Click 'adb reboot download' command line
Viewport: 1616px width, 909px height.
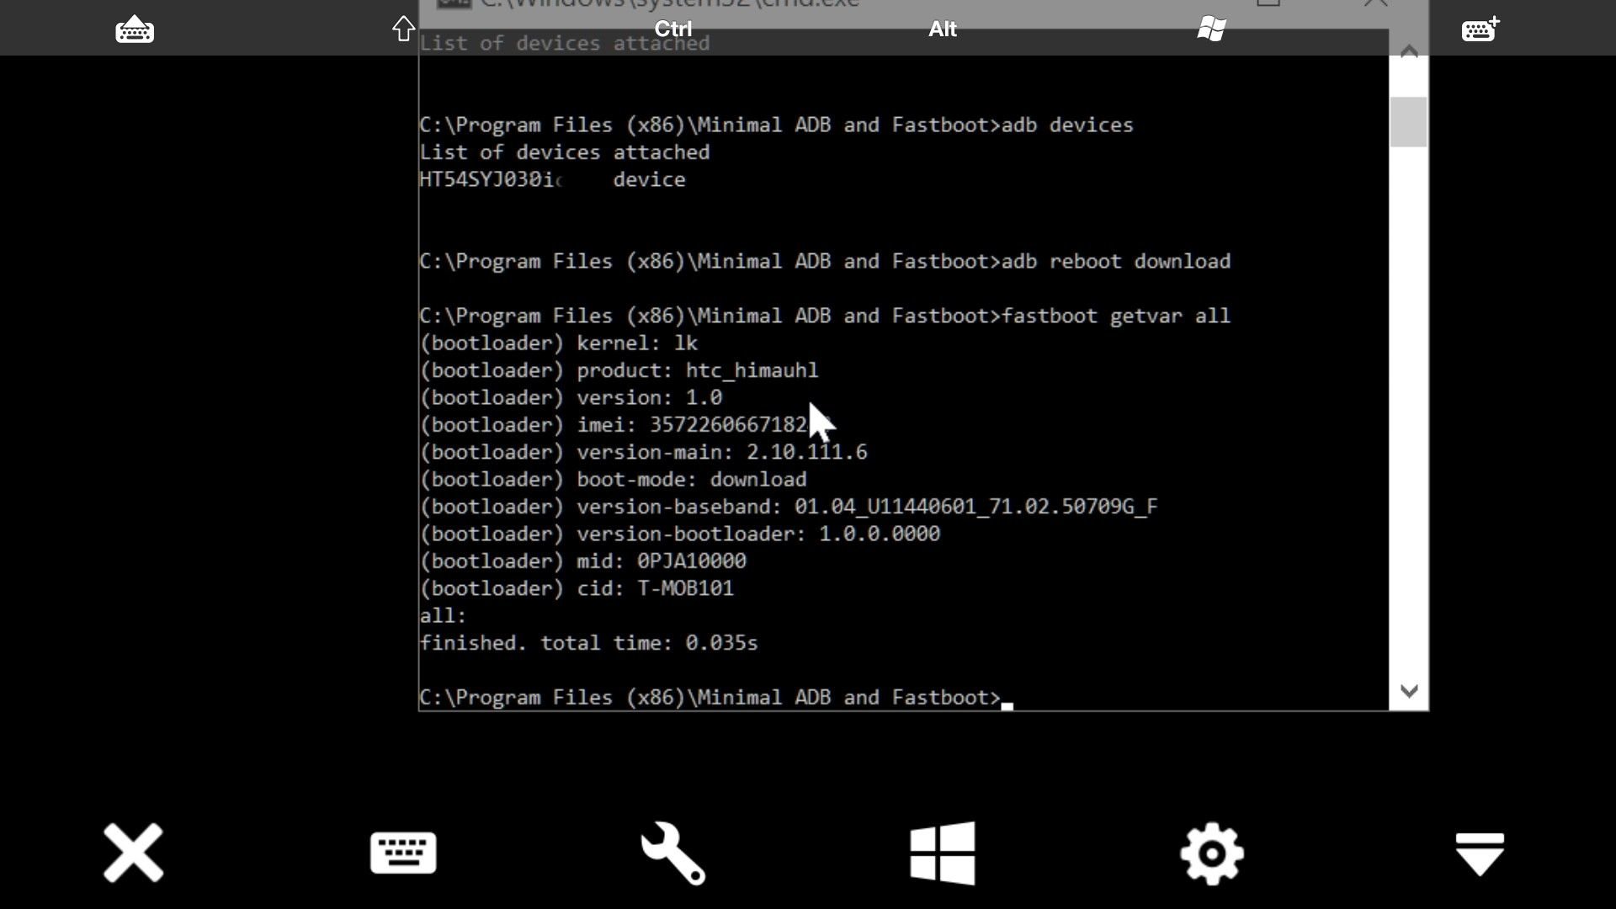pos(825,261)
